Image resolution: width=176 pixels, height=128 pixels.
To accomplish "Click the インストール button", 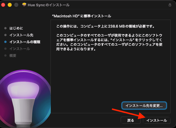I will [157, 120].
